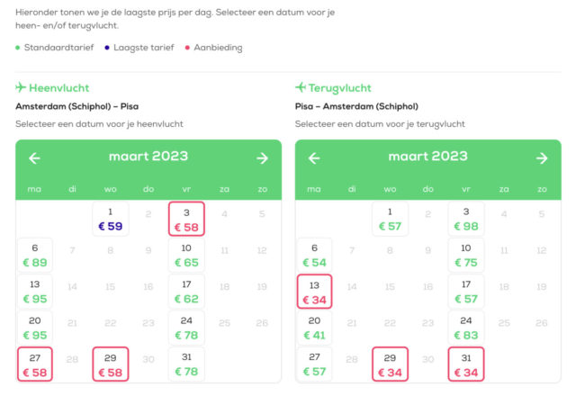
Task: Click the Heenvlucht airplane icon
Action: pyautogui.click(x=21, y=87)
